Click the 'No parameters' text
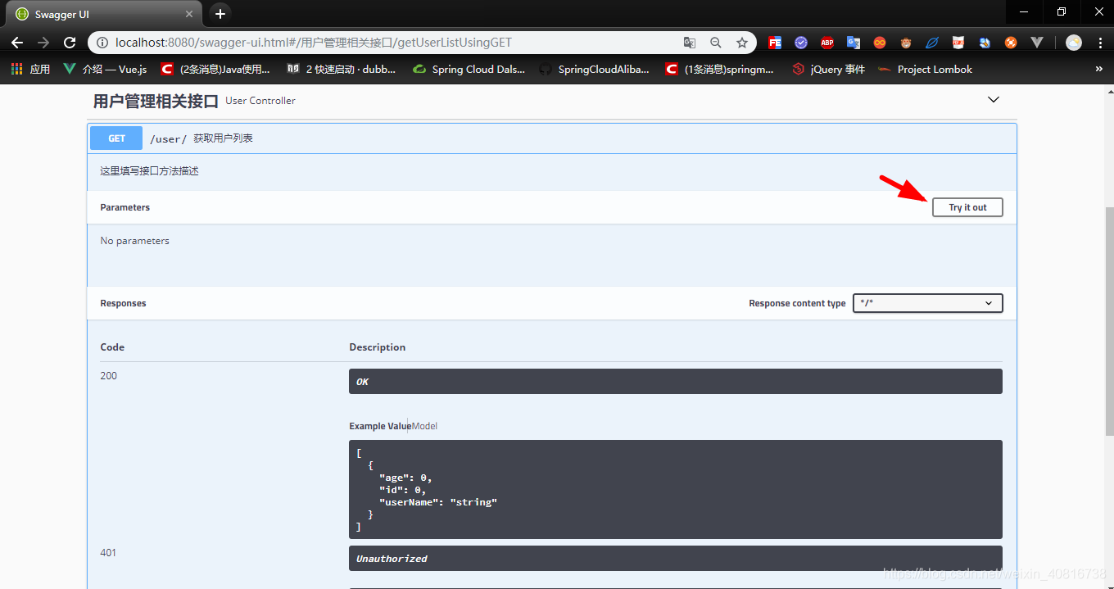 (135, 241)
